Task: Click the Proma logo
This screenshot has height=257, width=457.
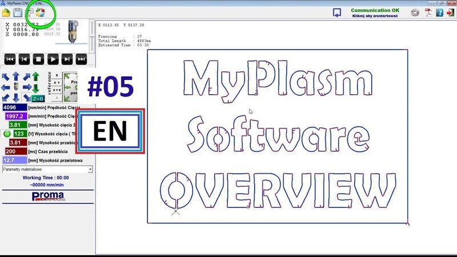Action: click(48, 196)
